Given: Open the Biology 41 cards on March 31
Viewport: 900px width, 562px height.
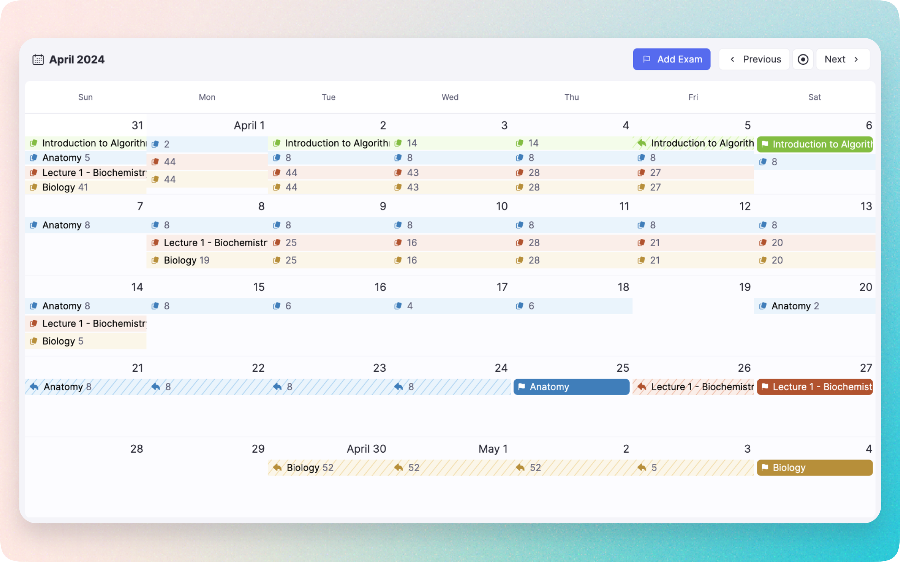Looking at the screenshot, I should 65,187.
